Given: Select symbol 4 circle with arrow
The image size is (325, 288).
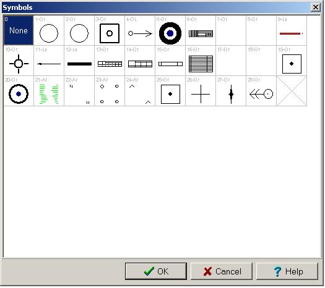Looking at the screenshot, I should pyautogui.click(x=140, y=30).
